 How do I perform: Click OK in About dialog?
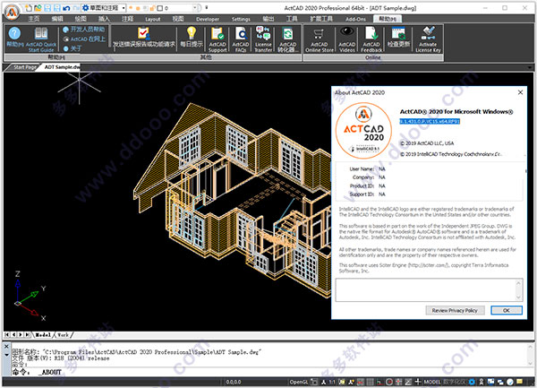507,310
